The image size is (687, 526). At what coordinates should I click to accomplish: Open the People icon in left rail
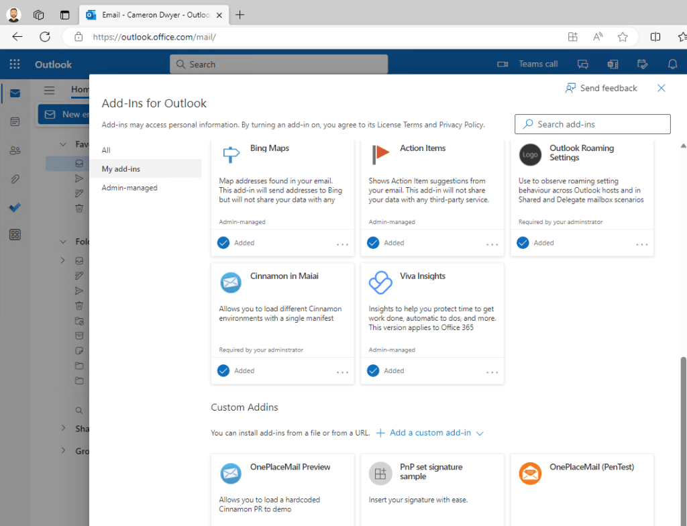[15, 150]
